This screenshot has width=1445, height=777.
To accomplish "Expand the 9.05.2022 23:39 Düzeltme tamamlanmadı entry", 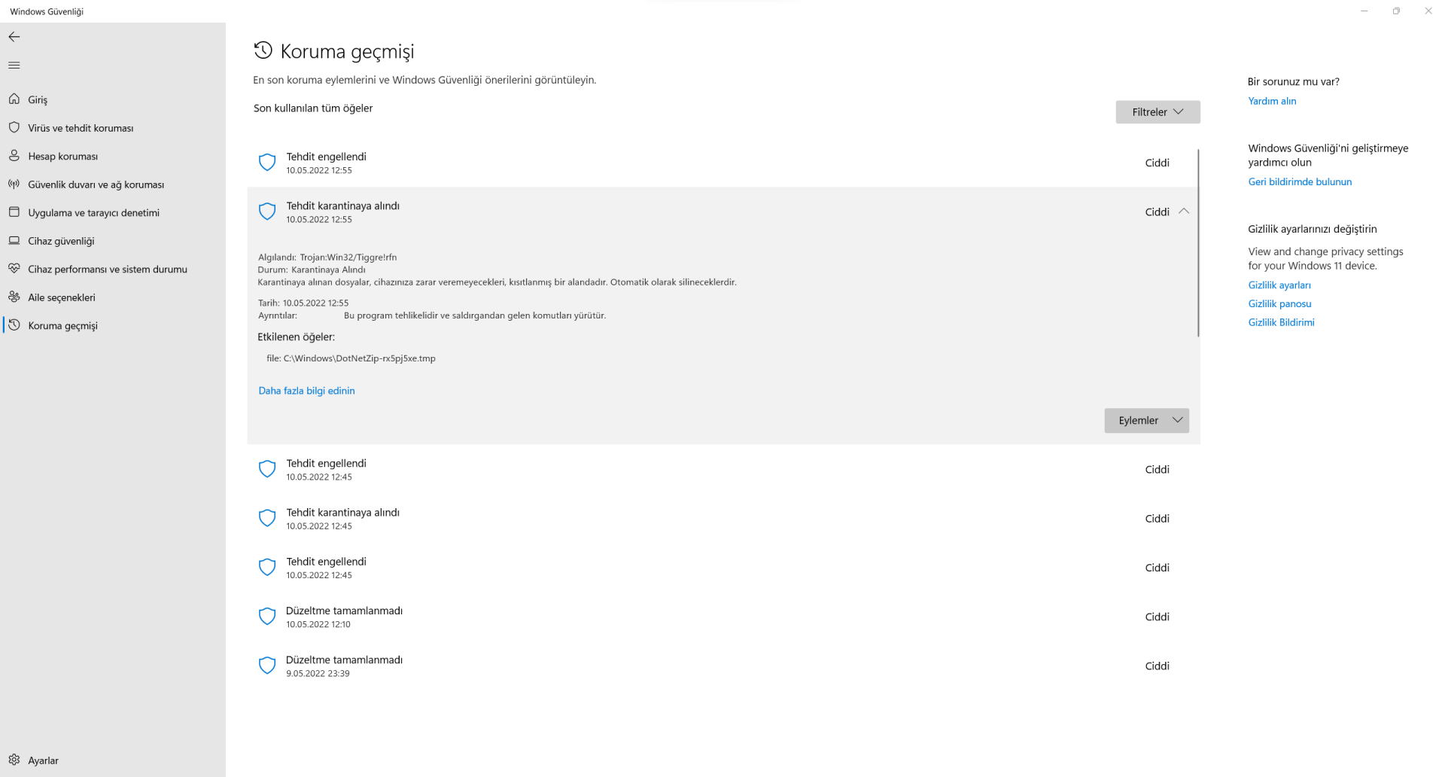I will [x=722, y=666].
